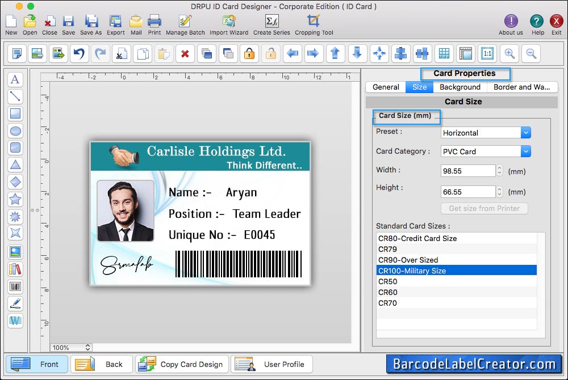Screen dimensions: 568x380
Task: Click the move left arrow icon
Action: (x=292, y=54)
